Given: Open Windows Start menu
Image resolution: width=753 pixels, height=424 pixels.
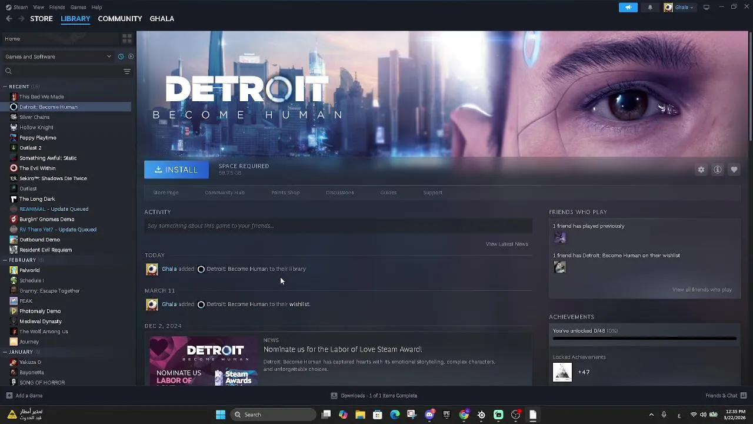Looking at the screenshot, I should tap(221, 415).
